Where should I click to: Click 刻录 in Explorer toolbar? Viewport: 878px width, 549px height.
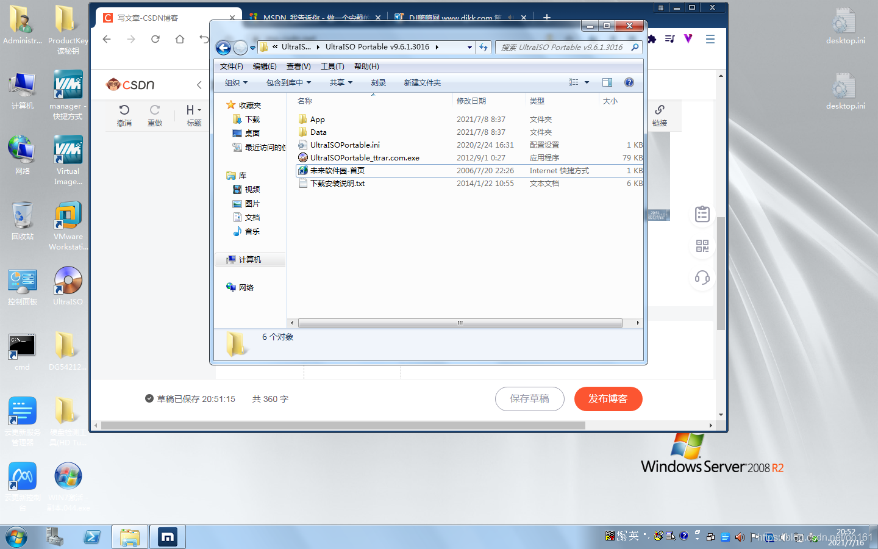tap(379, 82)
